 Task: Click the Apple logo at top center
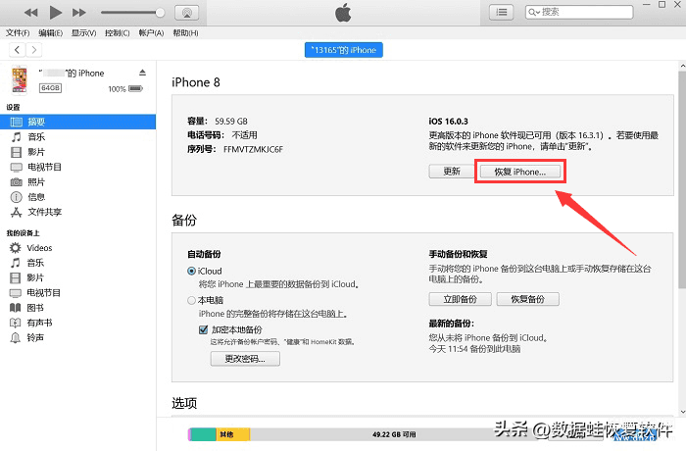point(343,13)
